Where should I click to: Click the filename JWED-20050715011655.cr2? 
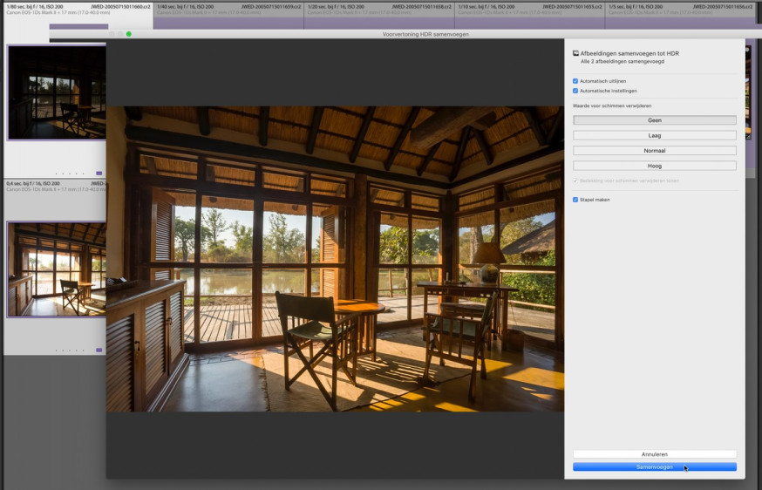coord(573,7)
